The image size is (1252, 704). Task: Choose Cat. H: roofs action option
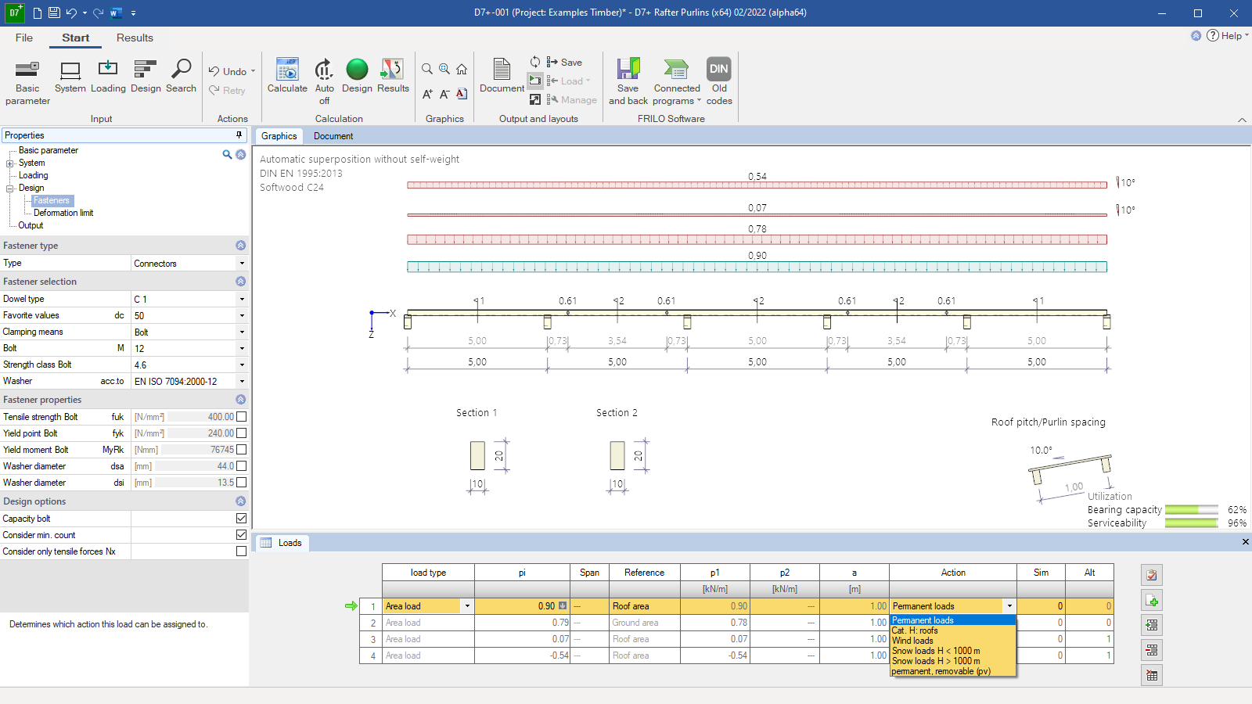(x=915, y=630)
